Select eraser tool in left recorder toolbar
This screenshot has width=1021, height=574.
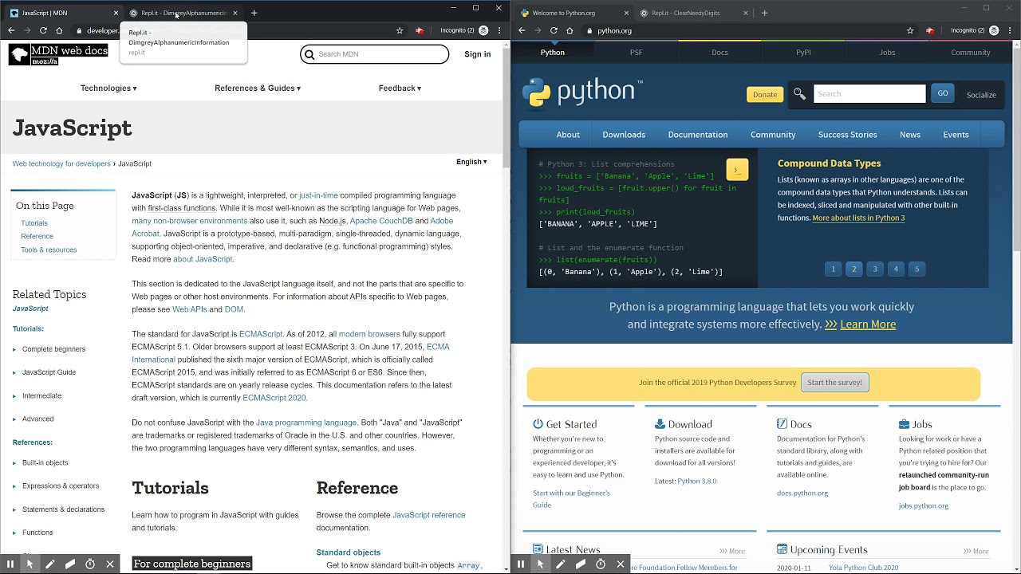coord(70,564)
